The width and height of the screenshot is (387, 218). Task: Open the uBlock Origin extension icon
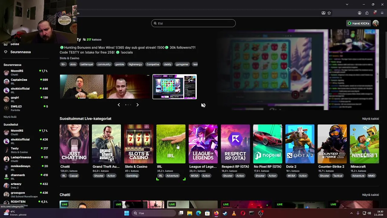tap(375, 13)
